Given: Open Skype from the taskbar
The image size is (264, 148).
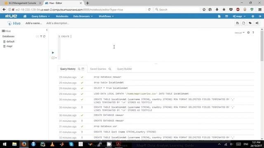Looking at the screenshot, I should [x=71, y=144].
